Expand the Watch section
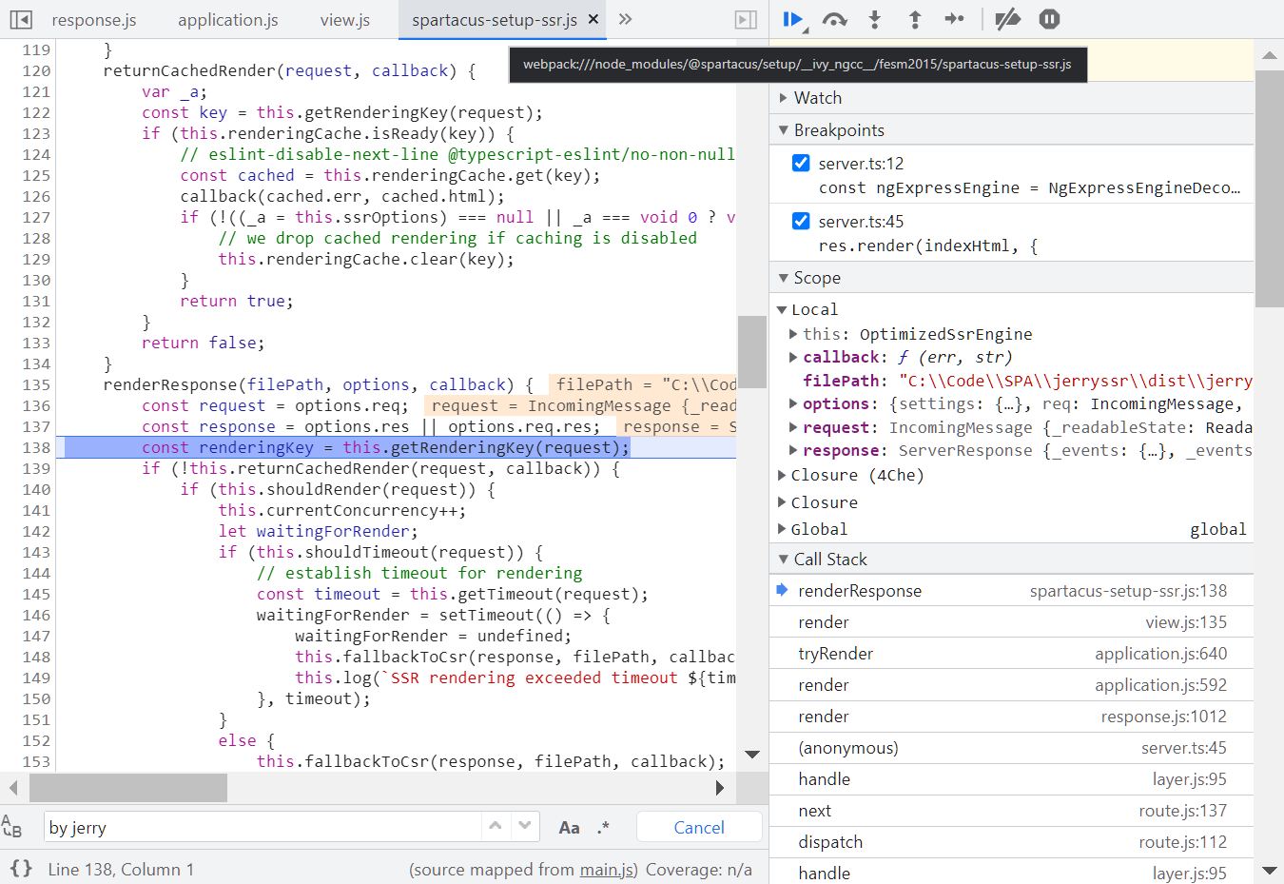 point(1011,98)
